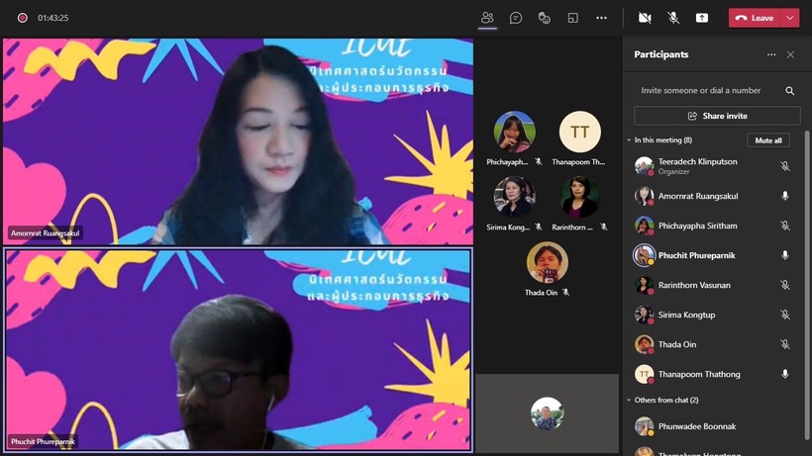Open the breakout rooms icon
Viewport: 812px width, 456px height.
(572, 18)
